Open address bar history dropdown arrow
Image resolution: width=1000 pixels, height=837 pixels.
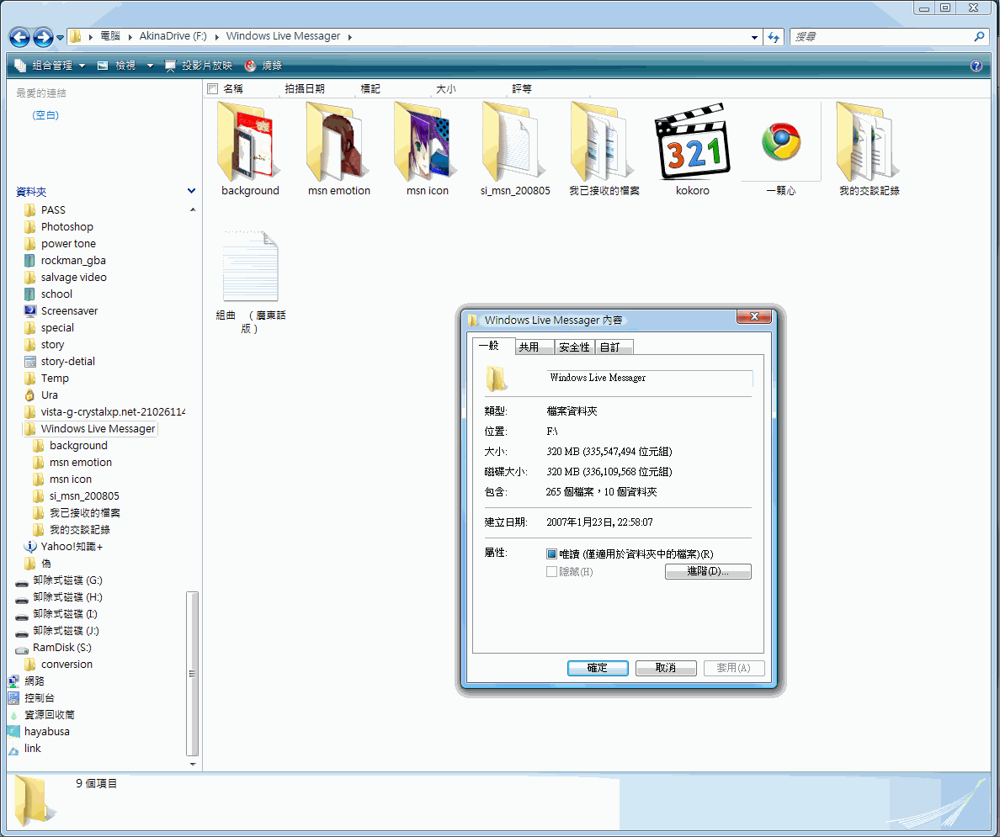pyautogui.click(x=754, y=38)
